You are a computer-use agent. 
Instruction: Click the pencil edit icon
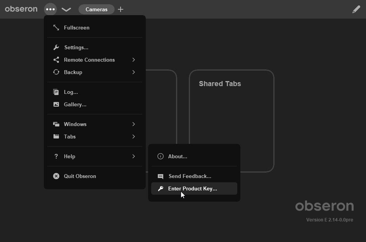click(x=356, y=9)
